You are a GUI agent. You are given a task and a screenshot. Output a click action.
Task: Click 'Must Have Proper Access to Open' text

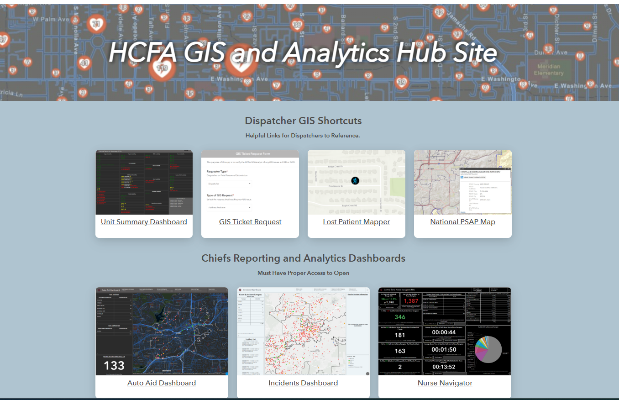pyautogui.click(x=303, y=273)
